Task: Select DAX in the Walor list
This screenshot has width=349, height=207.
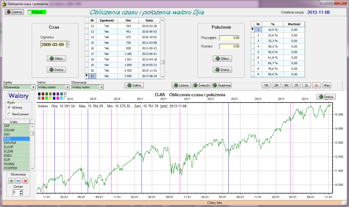Action: 16,134
